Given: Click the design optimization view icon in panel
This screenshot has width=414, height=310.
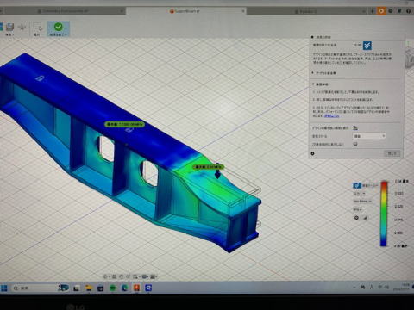Looking at the screenshot, I should click(355, 127).
